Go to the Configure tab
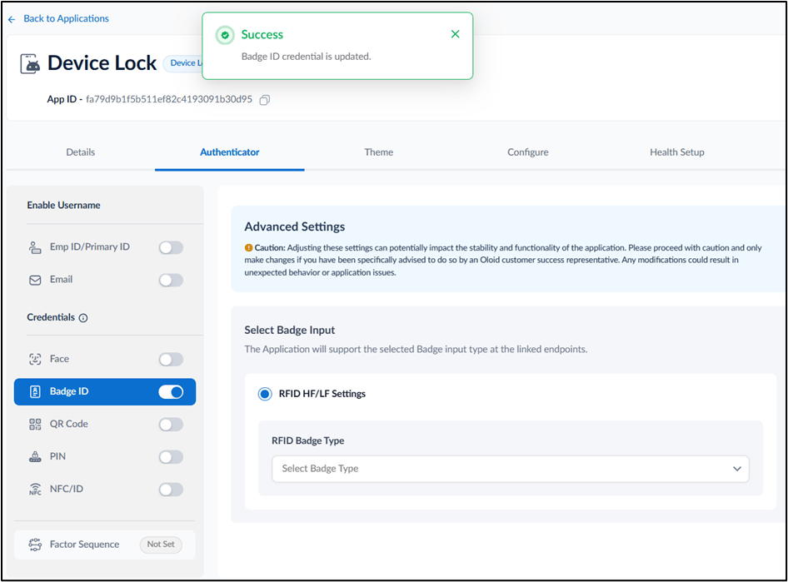788x582 pixels. coord(527,152)
